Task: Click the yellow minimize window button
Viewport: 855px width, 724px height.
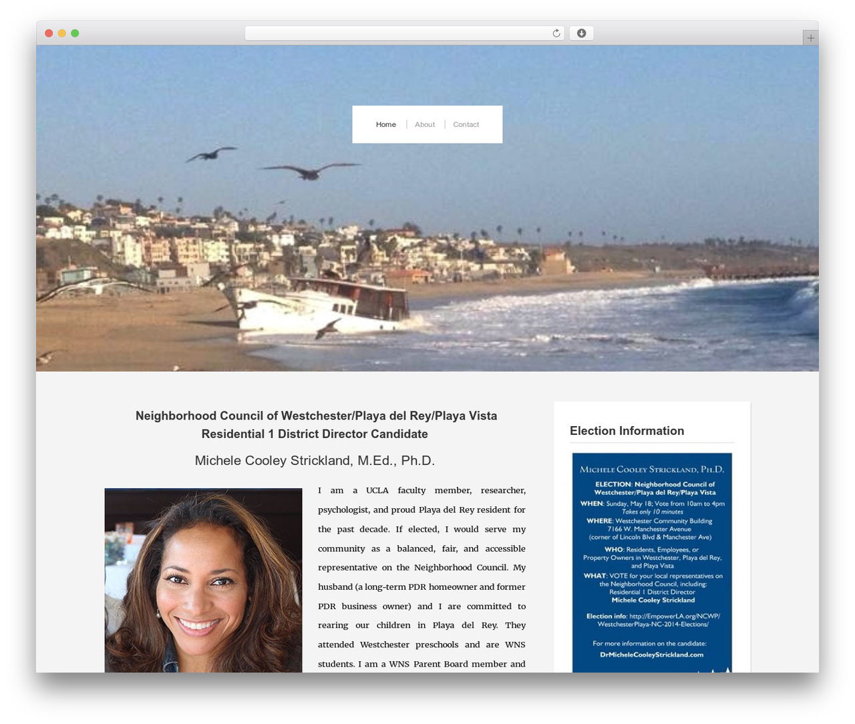Action: [x=61, y=33]
